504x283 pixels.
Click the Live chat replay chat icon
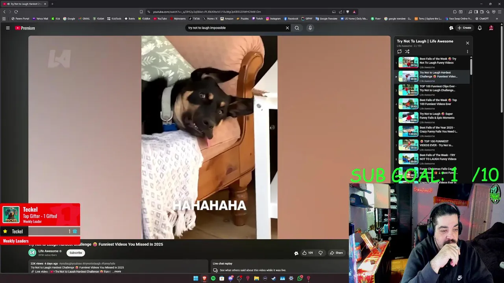(x=215, y=270)
